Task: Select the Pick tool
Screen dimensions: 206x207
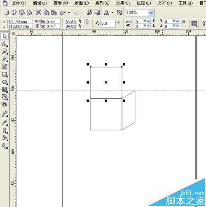Action: (5, 36)
